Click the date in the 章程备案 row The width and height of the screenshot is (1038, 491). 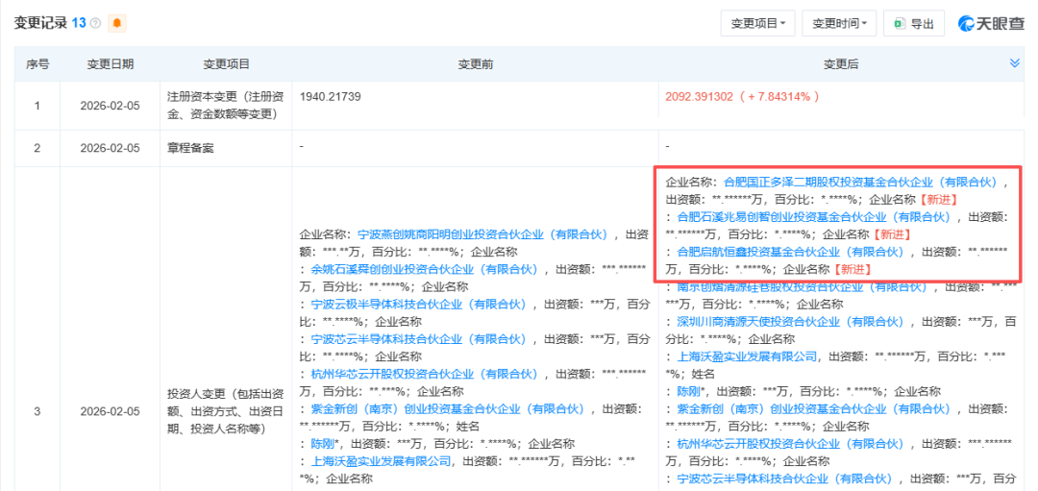click(110, 148)
